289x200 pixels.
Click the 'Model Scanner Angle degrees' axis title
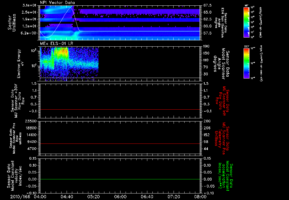coord(221,64)
